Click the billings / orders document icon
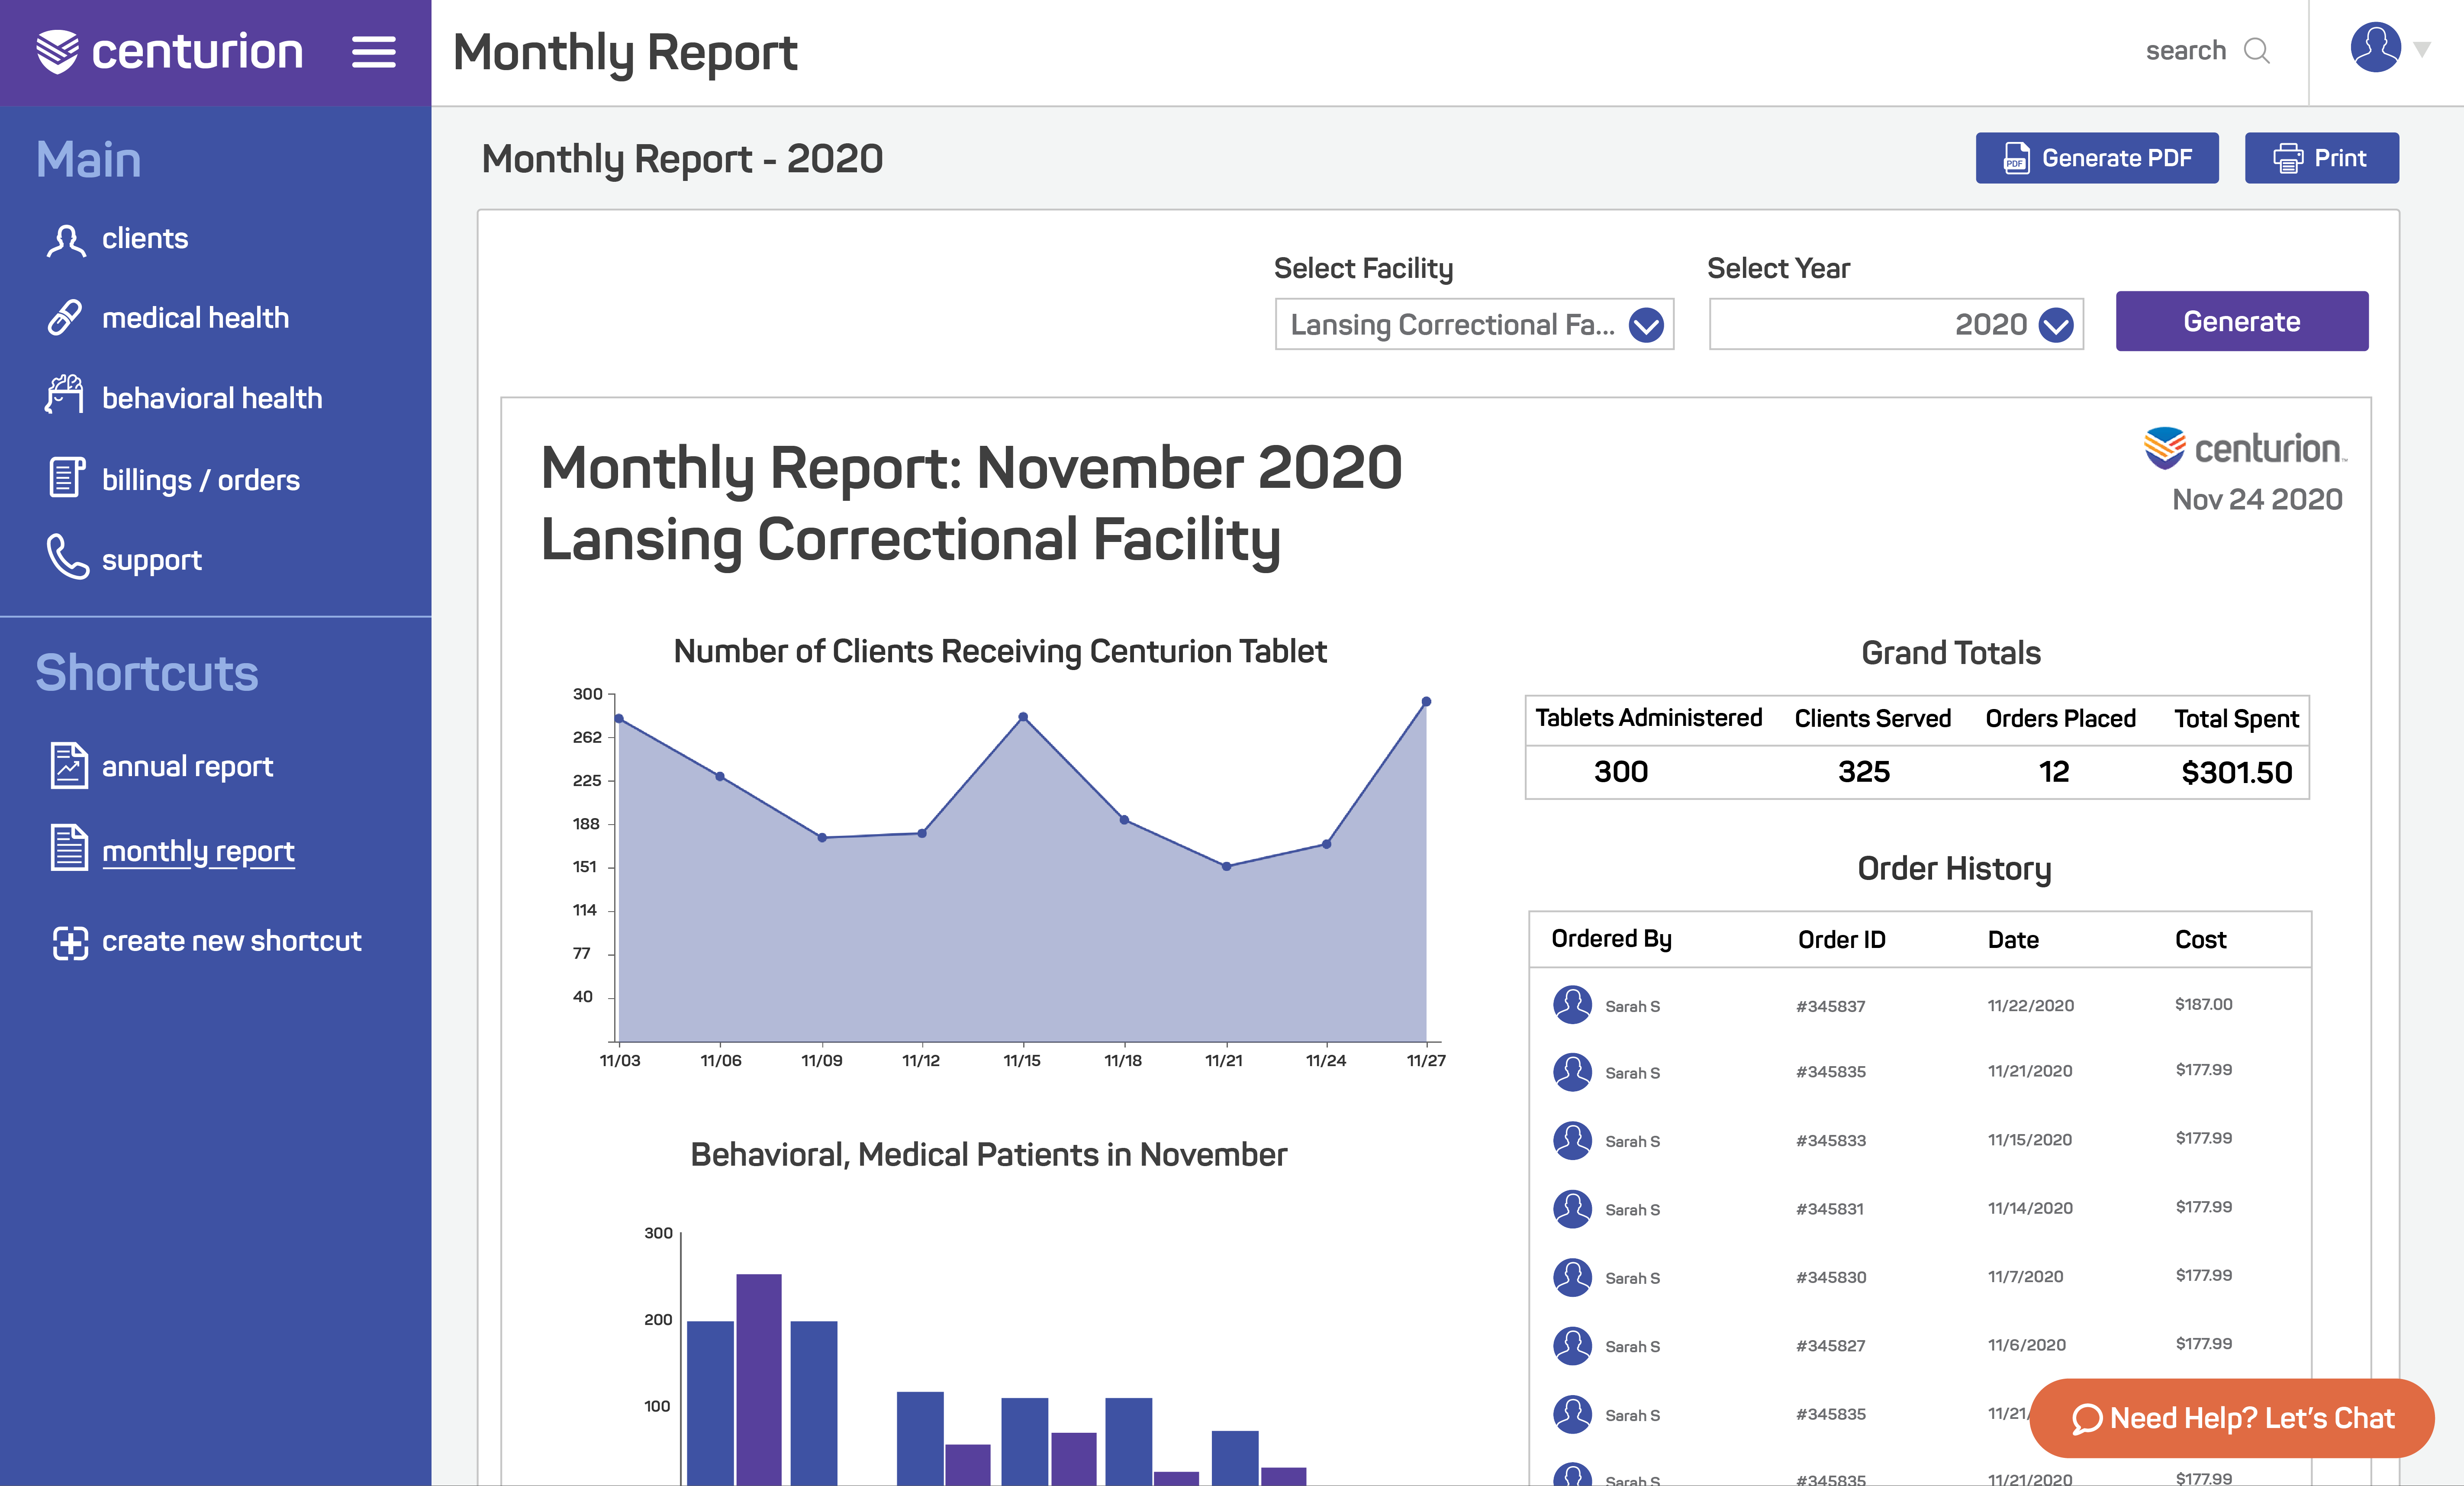Viewport: 2464px width, 1486px height. pos(67,477)
